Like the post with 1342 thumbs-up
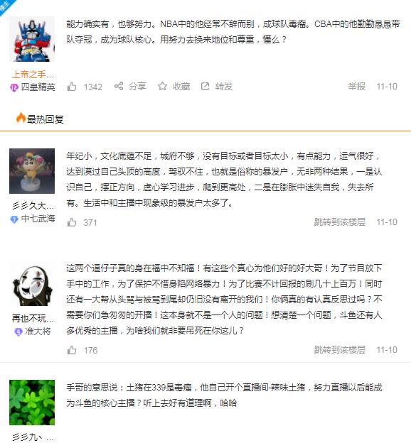The image size is (411, 443). [x=72, y=87]
